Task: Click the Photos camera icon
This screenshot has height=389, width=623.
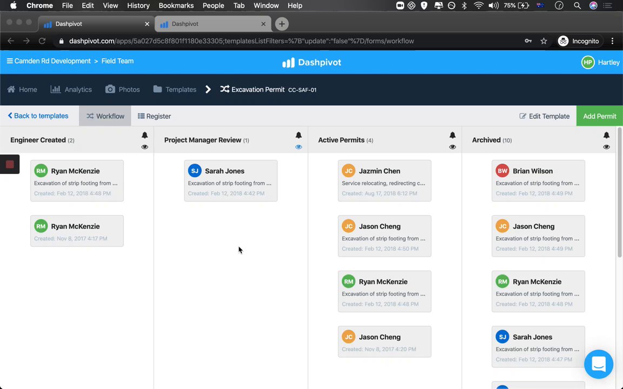Action: click(110, 89)
